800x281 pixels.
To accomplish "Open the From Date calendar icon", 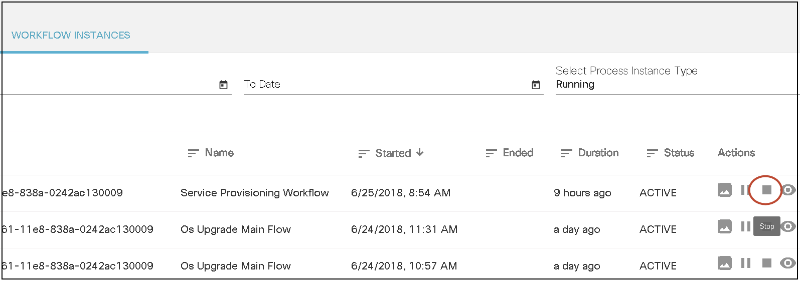I will pos(223,85).
